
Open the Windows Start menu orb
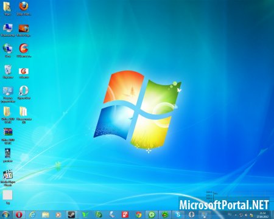5,215
